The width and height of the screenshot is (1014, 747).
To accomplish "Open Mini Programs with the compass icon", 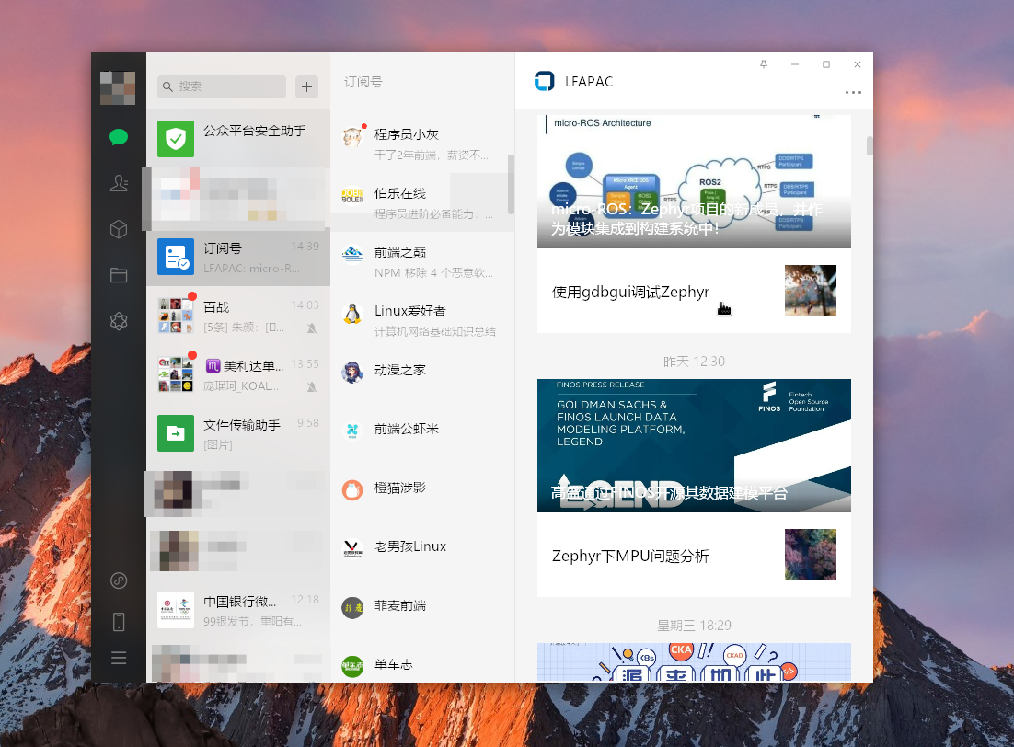I will click(x=118, y=580).
